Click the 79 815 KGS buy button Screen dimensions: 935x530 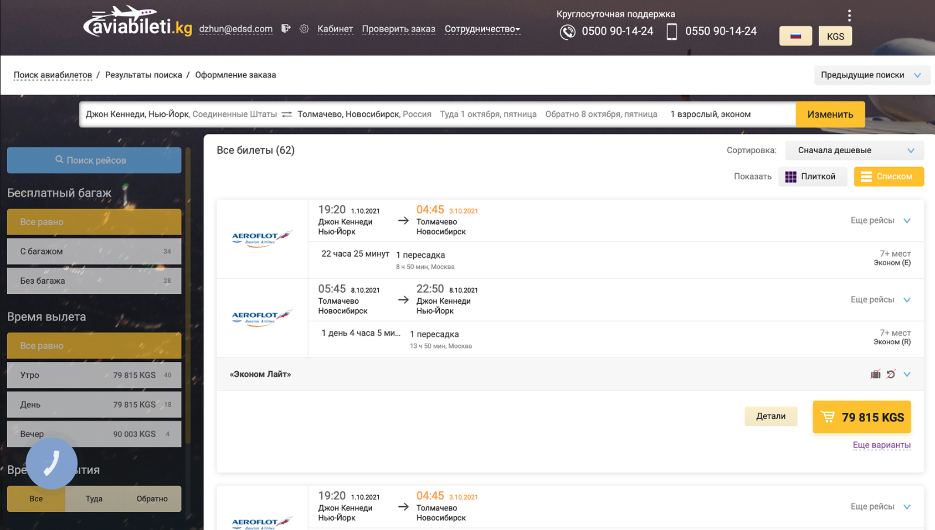click(861, 417)
